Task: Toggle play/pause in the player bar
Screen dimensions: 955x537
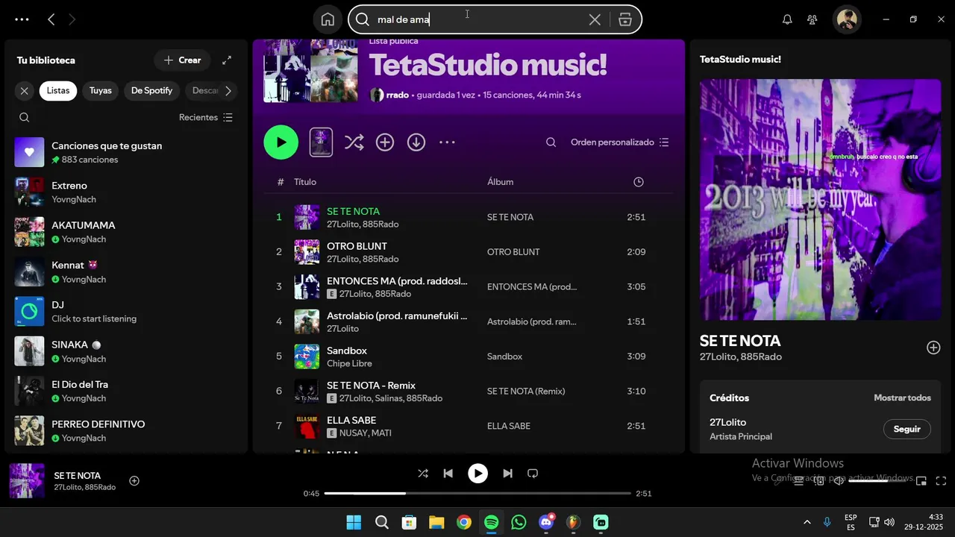Action: point(477,473)
